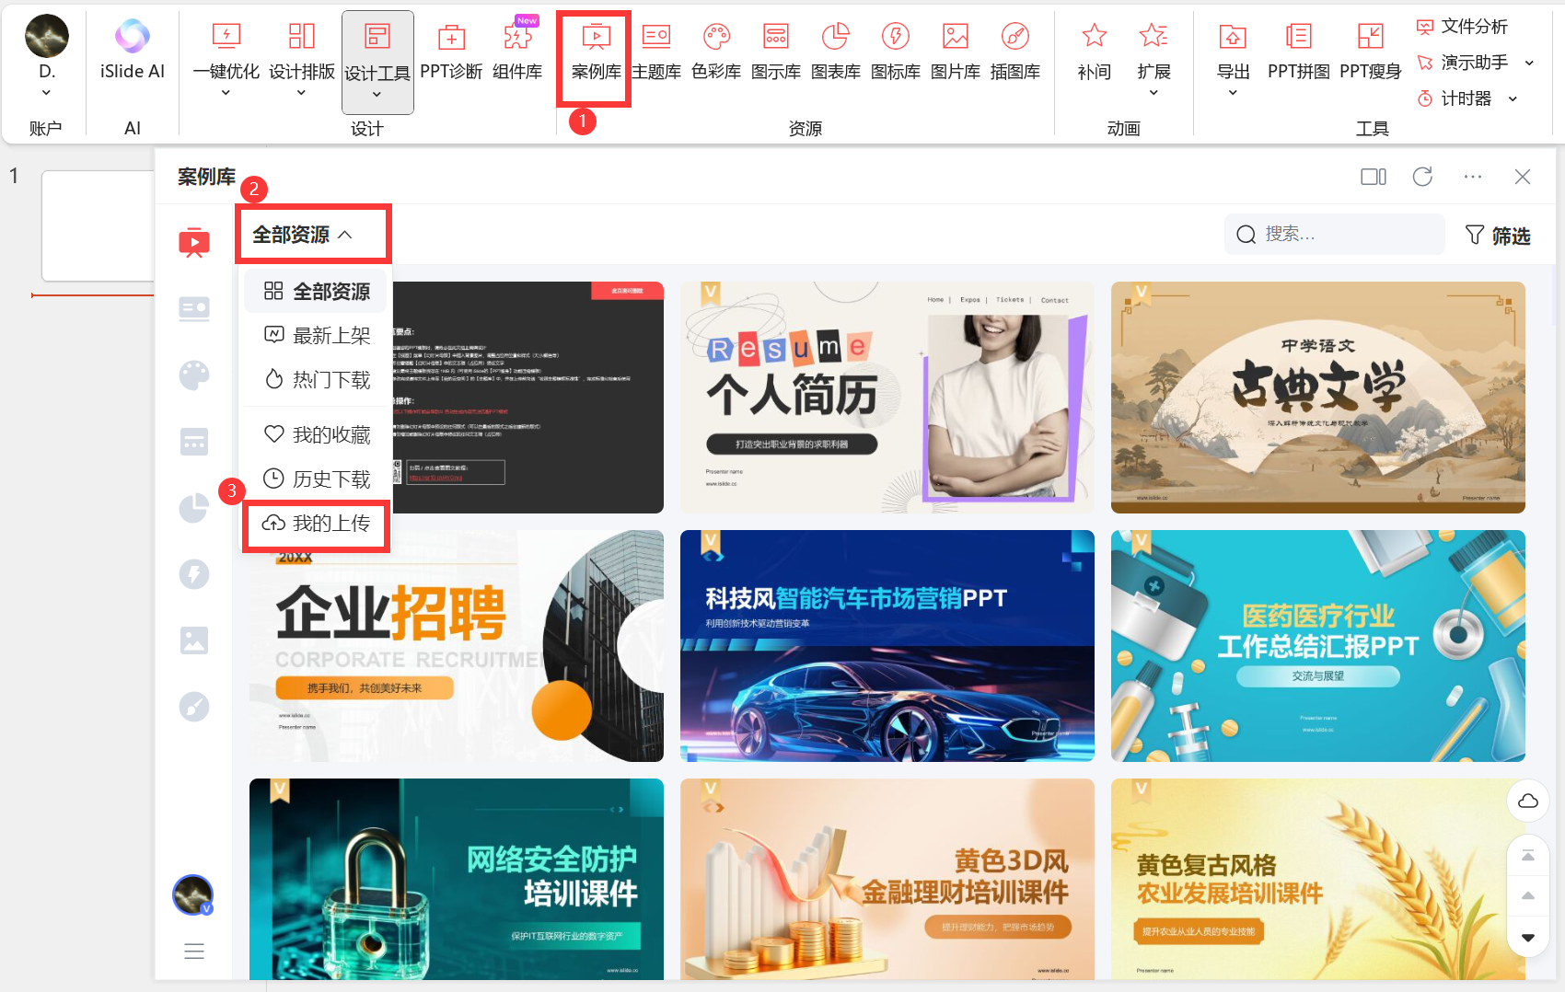Collapse the 全部资源 dropdown
The height and width of the screenshot is (992, 1565).
coord(304,235)
